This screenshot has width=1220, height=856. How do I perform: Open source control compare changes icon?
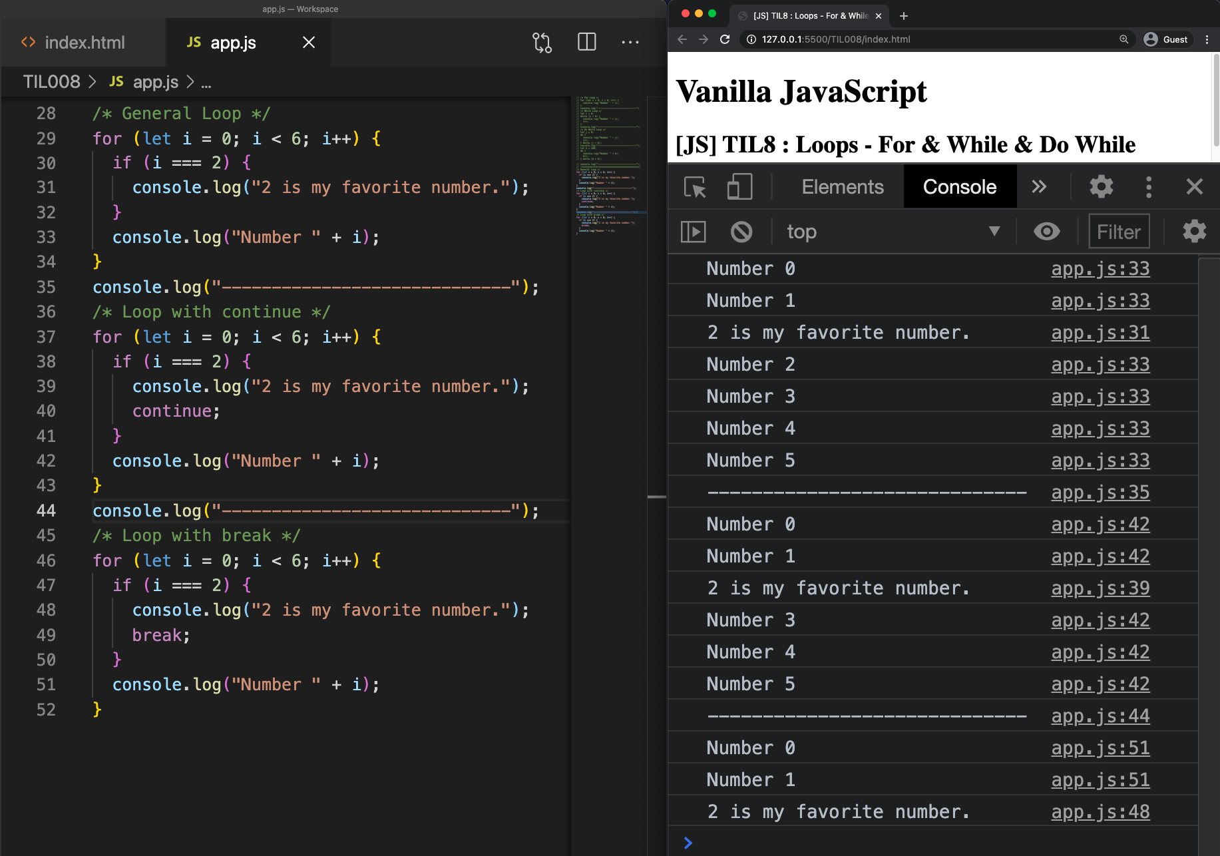pos(542,43)
